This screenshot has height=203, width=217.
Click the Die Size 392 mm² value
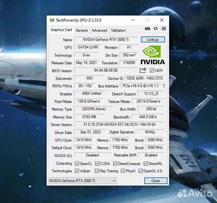pyautogui.click(x=129, y=55)
